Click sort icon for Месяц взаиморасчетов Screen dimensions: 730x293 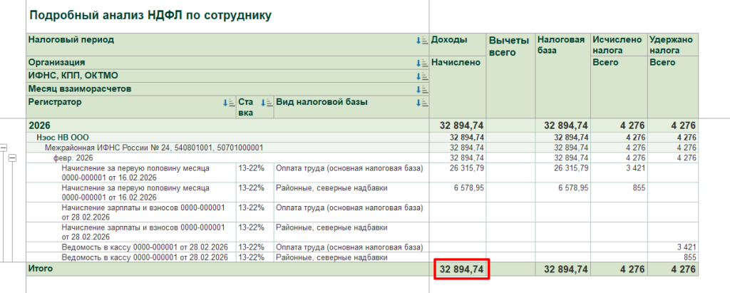coord(421,89)
